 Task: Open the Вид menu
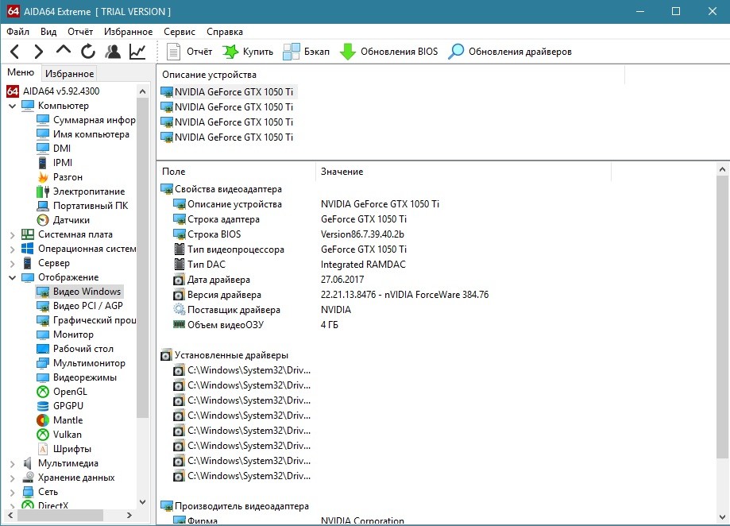pyautogui.click(x=48, y=32)
